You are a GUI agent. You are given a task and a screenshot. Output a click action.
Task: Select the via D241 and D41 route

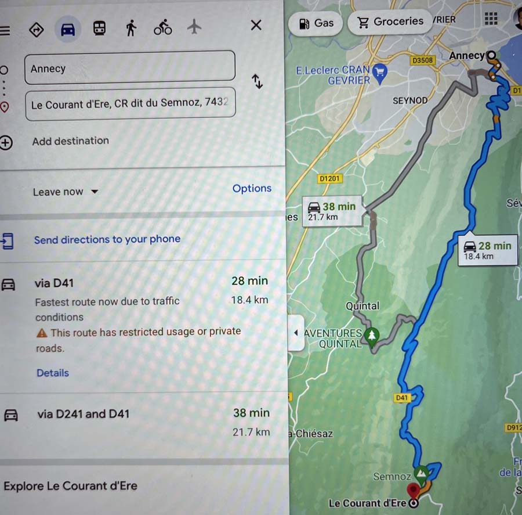[143, 423]
